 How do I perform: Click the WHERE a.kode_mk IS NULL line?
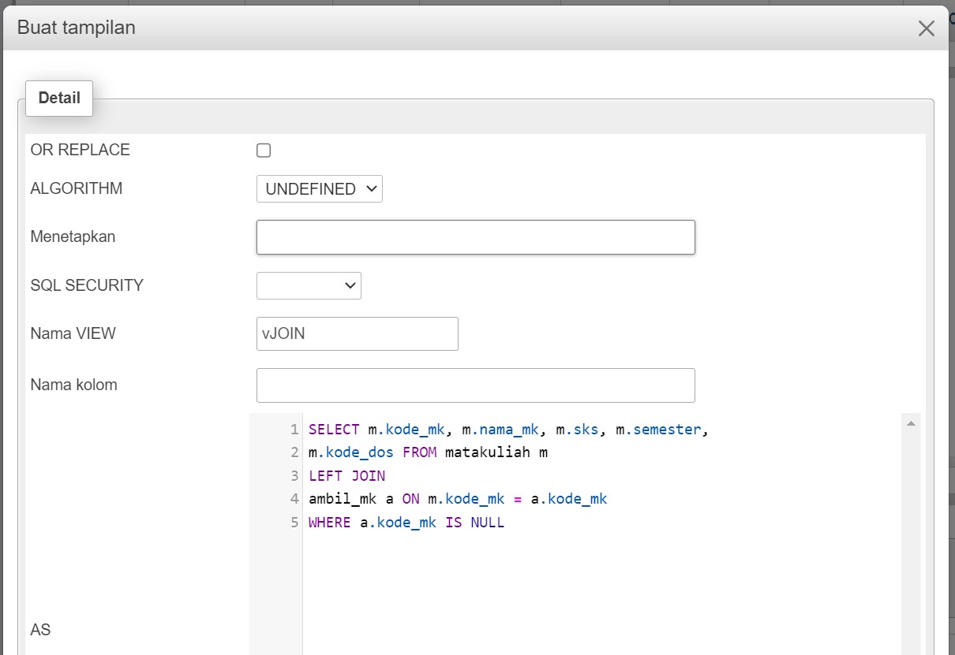406,523
